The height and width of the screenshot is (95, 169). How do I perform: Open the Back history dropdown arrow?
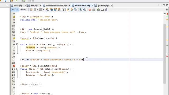click(x=37, y=10)
